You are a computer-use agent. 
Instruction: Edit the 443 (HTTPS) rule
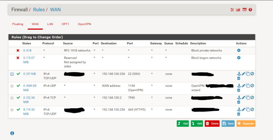point(243,110)
